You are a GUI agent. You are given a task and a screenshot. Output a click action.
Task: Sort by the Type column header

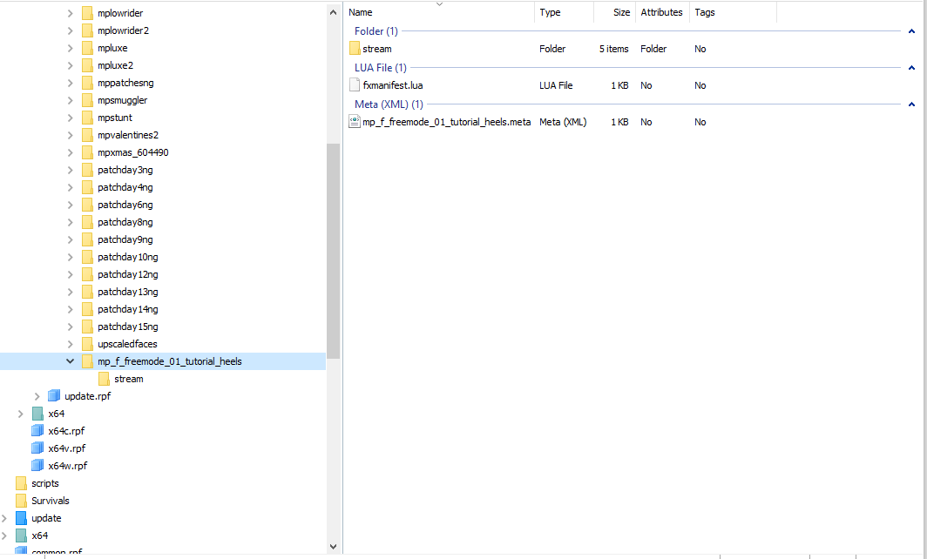(x=565, y=12)
